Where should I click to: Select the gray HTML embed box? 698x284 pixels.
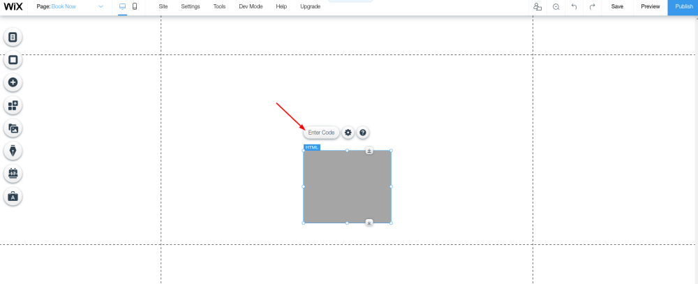pos(347,186)
